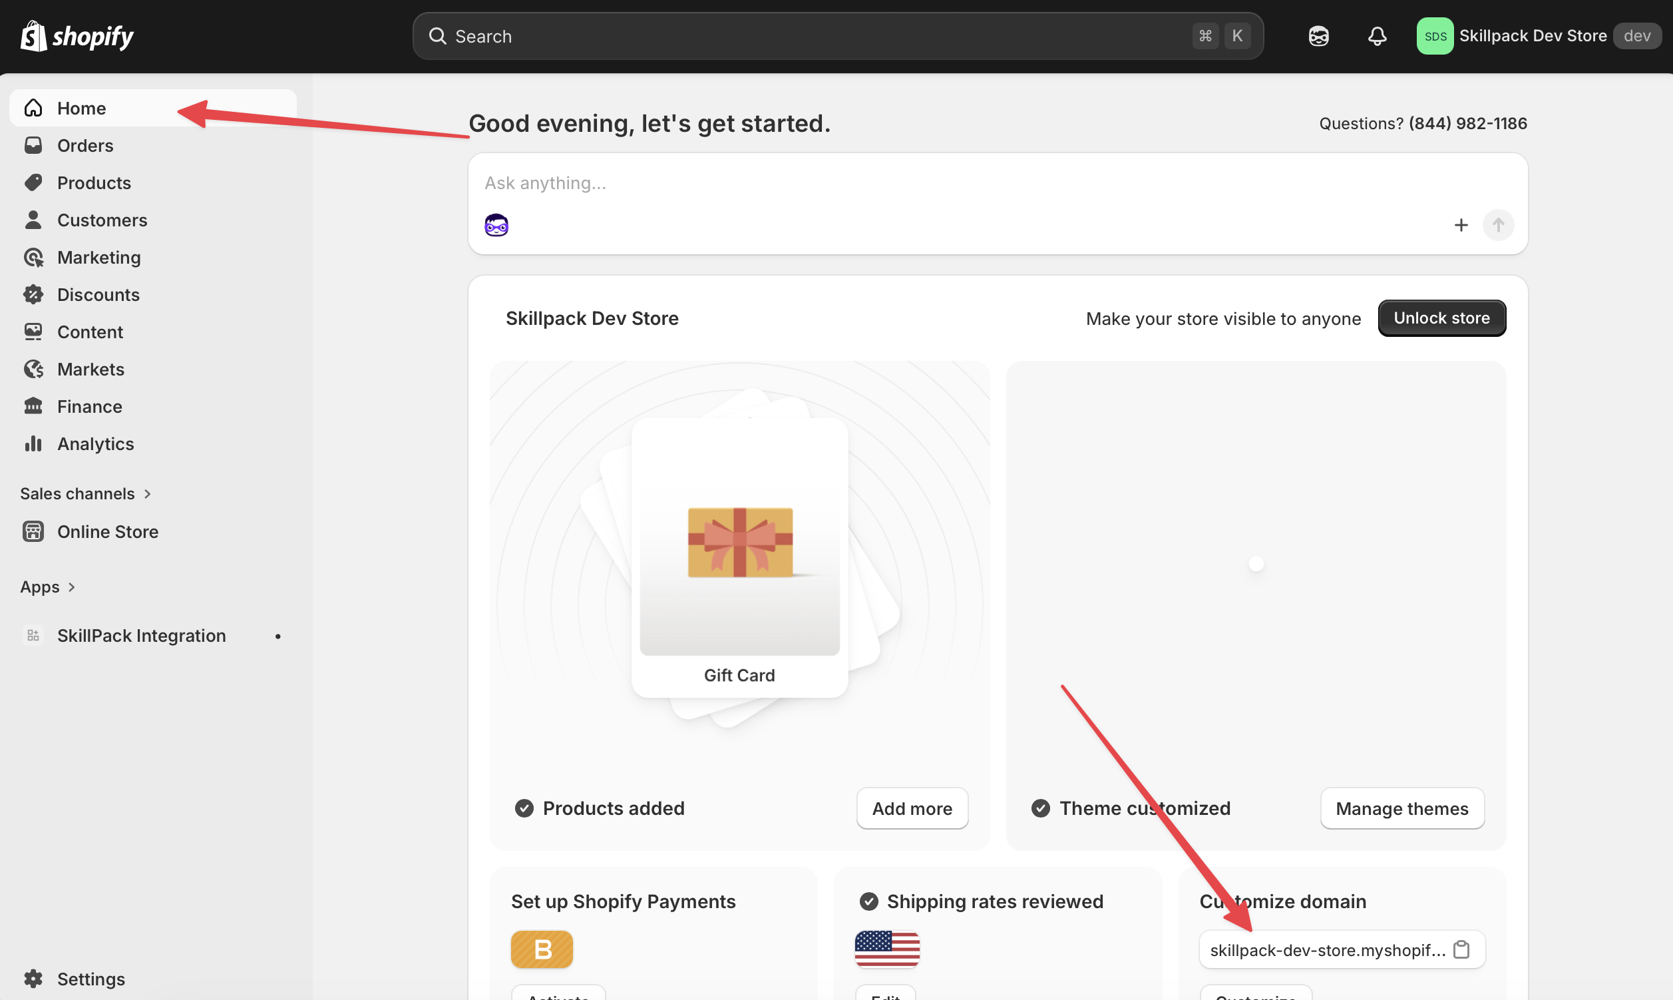Click the Content icon in sidebar

coord(33,332)
